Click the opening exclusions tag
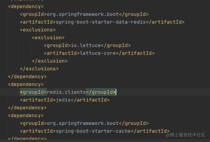Image resolution: width=210 pixels, height=142 pixels. click(37, 30)
